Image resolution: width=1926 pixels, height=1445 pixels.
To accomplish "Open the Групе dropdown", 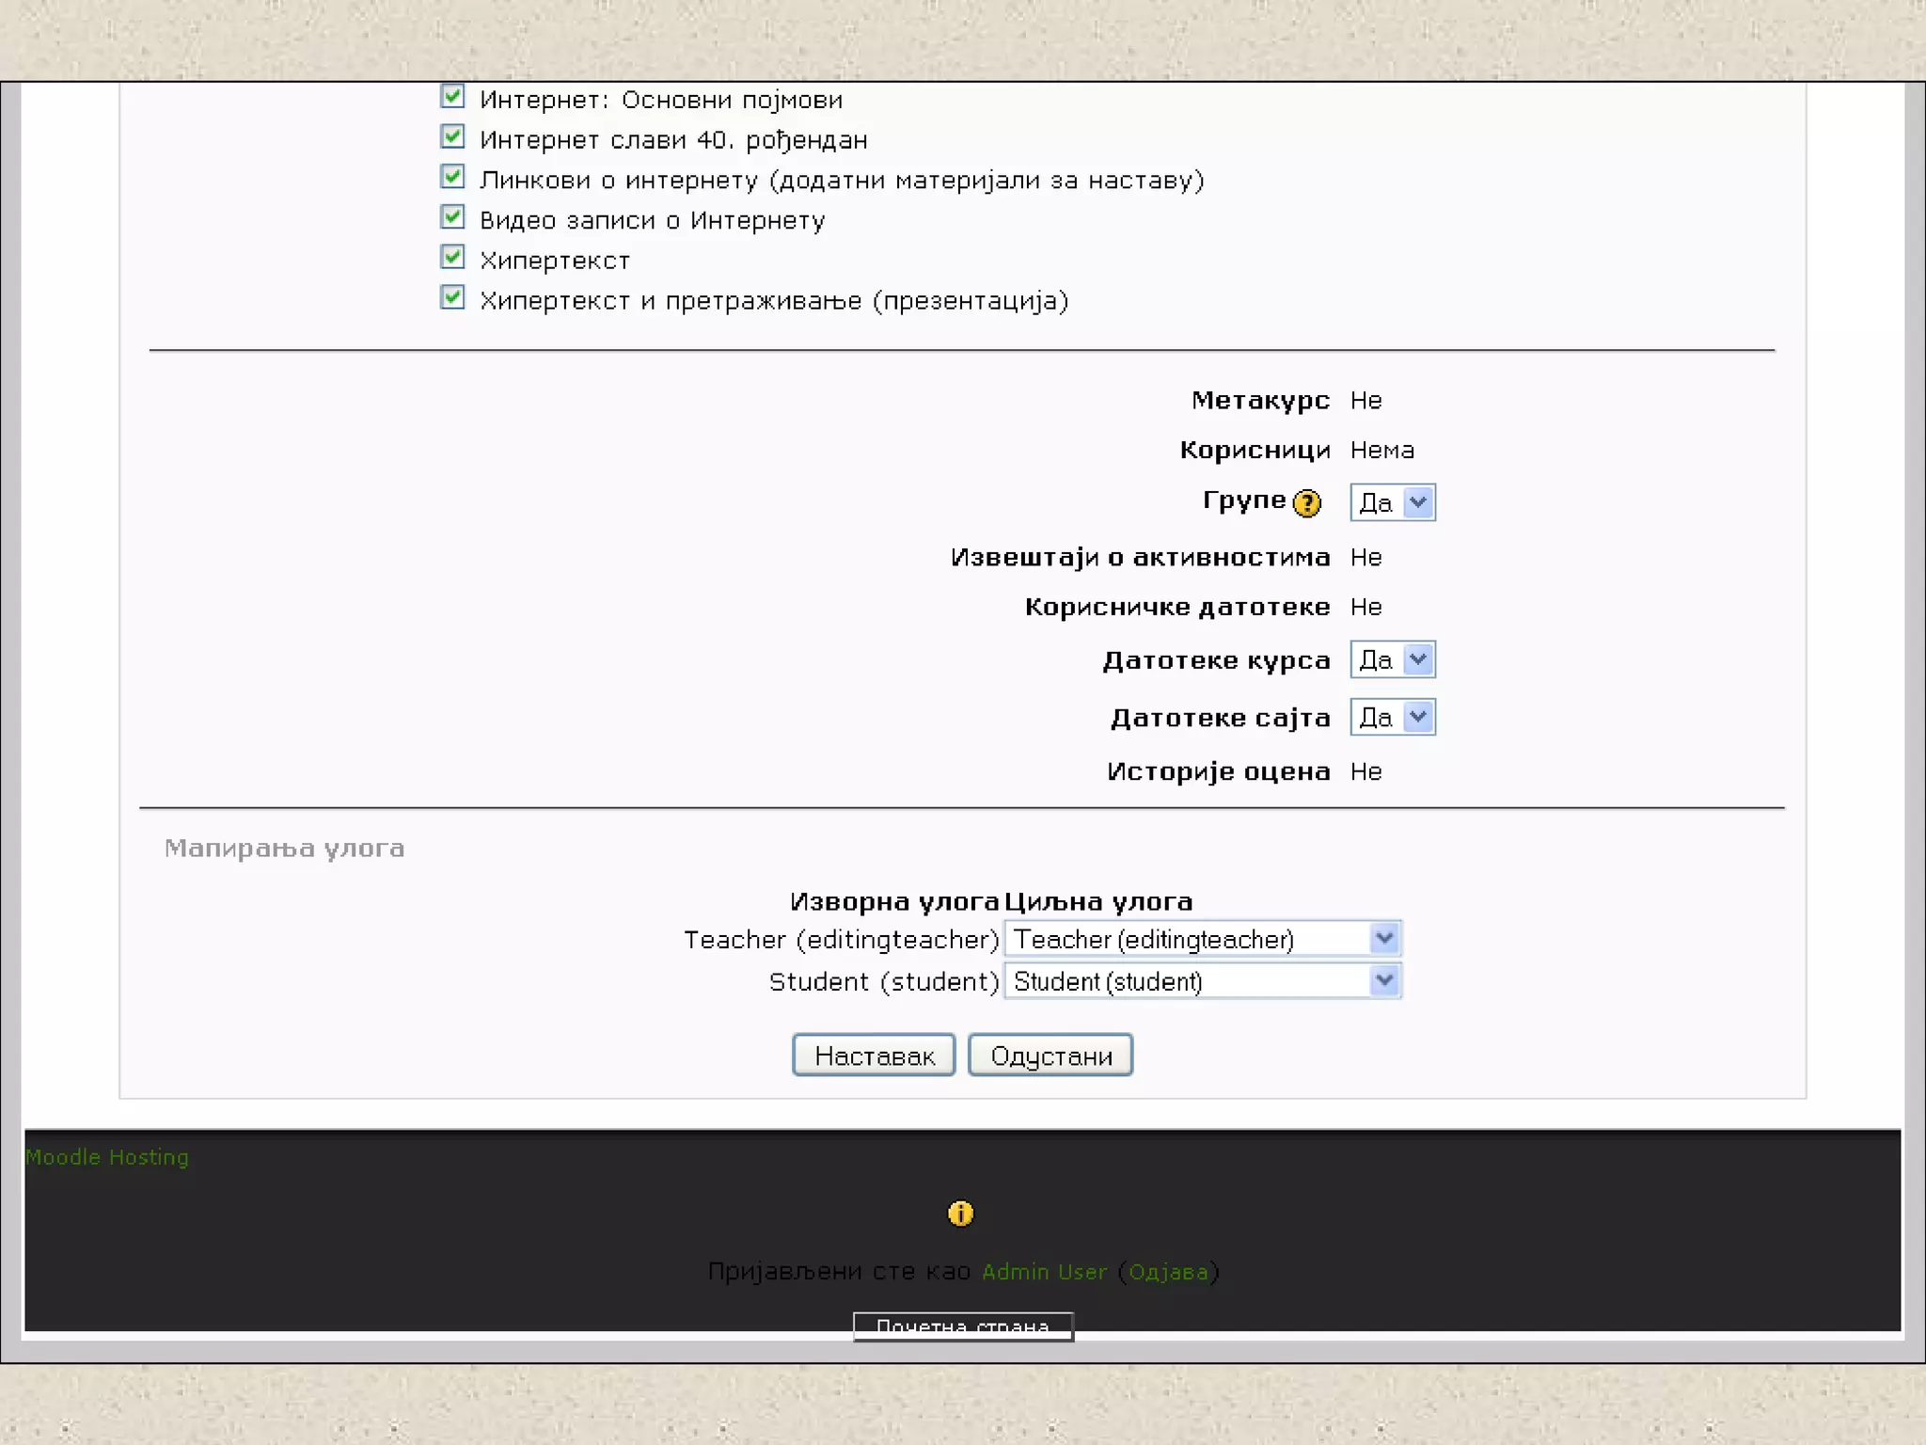I will [x=1392, y=502].
